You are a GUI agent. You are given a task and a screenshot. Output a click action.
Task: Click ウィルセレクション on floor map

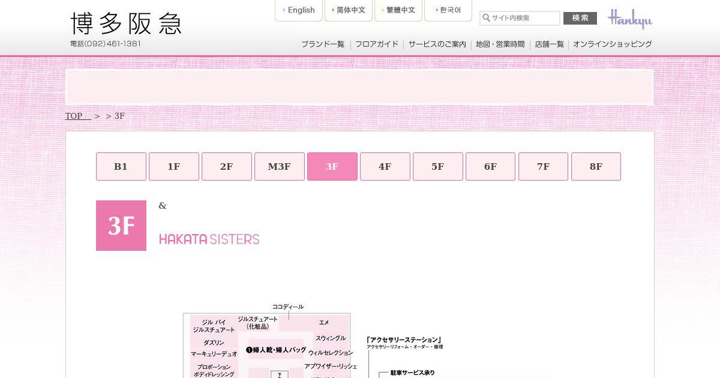tap(331, 353)
